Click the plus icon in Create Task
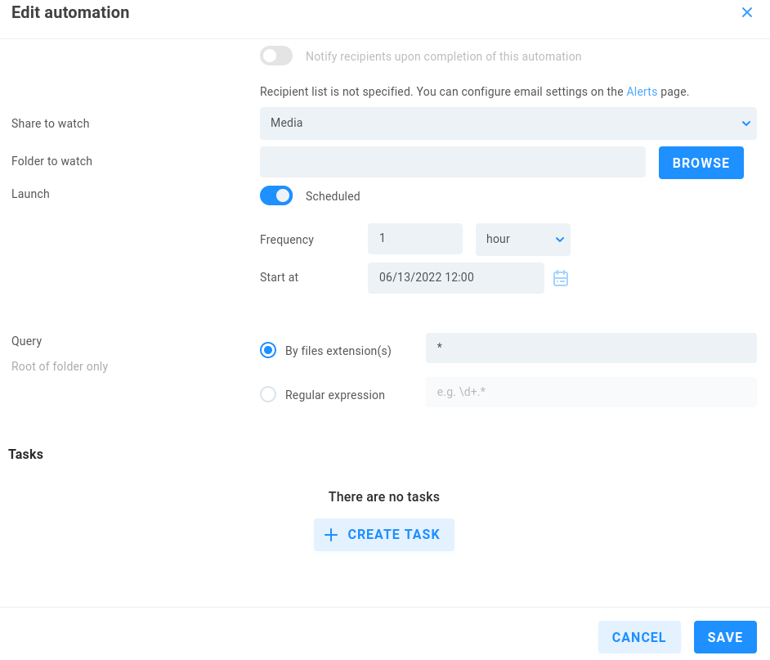 pos(332,535)
